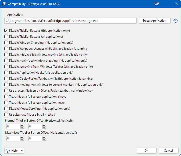Tick Treat this as full screen application always
Image resolution: width=181 pixels, height=156 pixels.
click(x=6, y=97)
